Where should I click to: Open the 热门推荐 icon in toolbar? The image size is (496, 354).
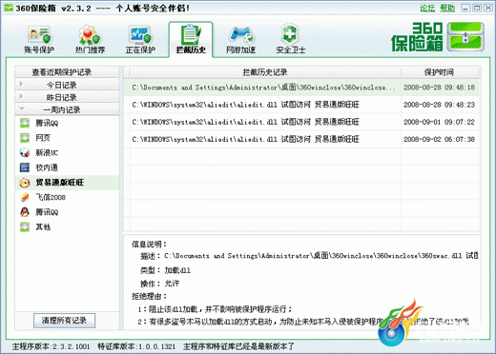tap(90, 35)
